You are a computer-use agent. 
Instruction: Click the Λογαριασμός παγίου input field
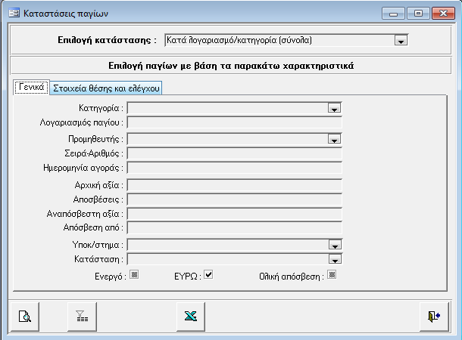(x=235, y=122)
